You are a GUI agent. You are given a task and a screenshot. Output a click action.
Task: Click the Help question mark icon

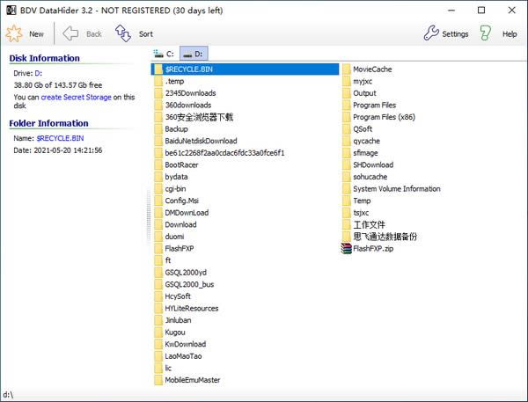(x=485, y=33)
